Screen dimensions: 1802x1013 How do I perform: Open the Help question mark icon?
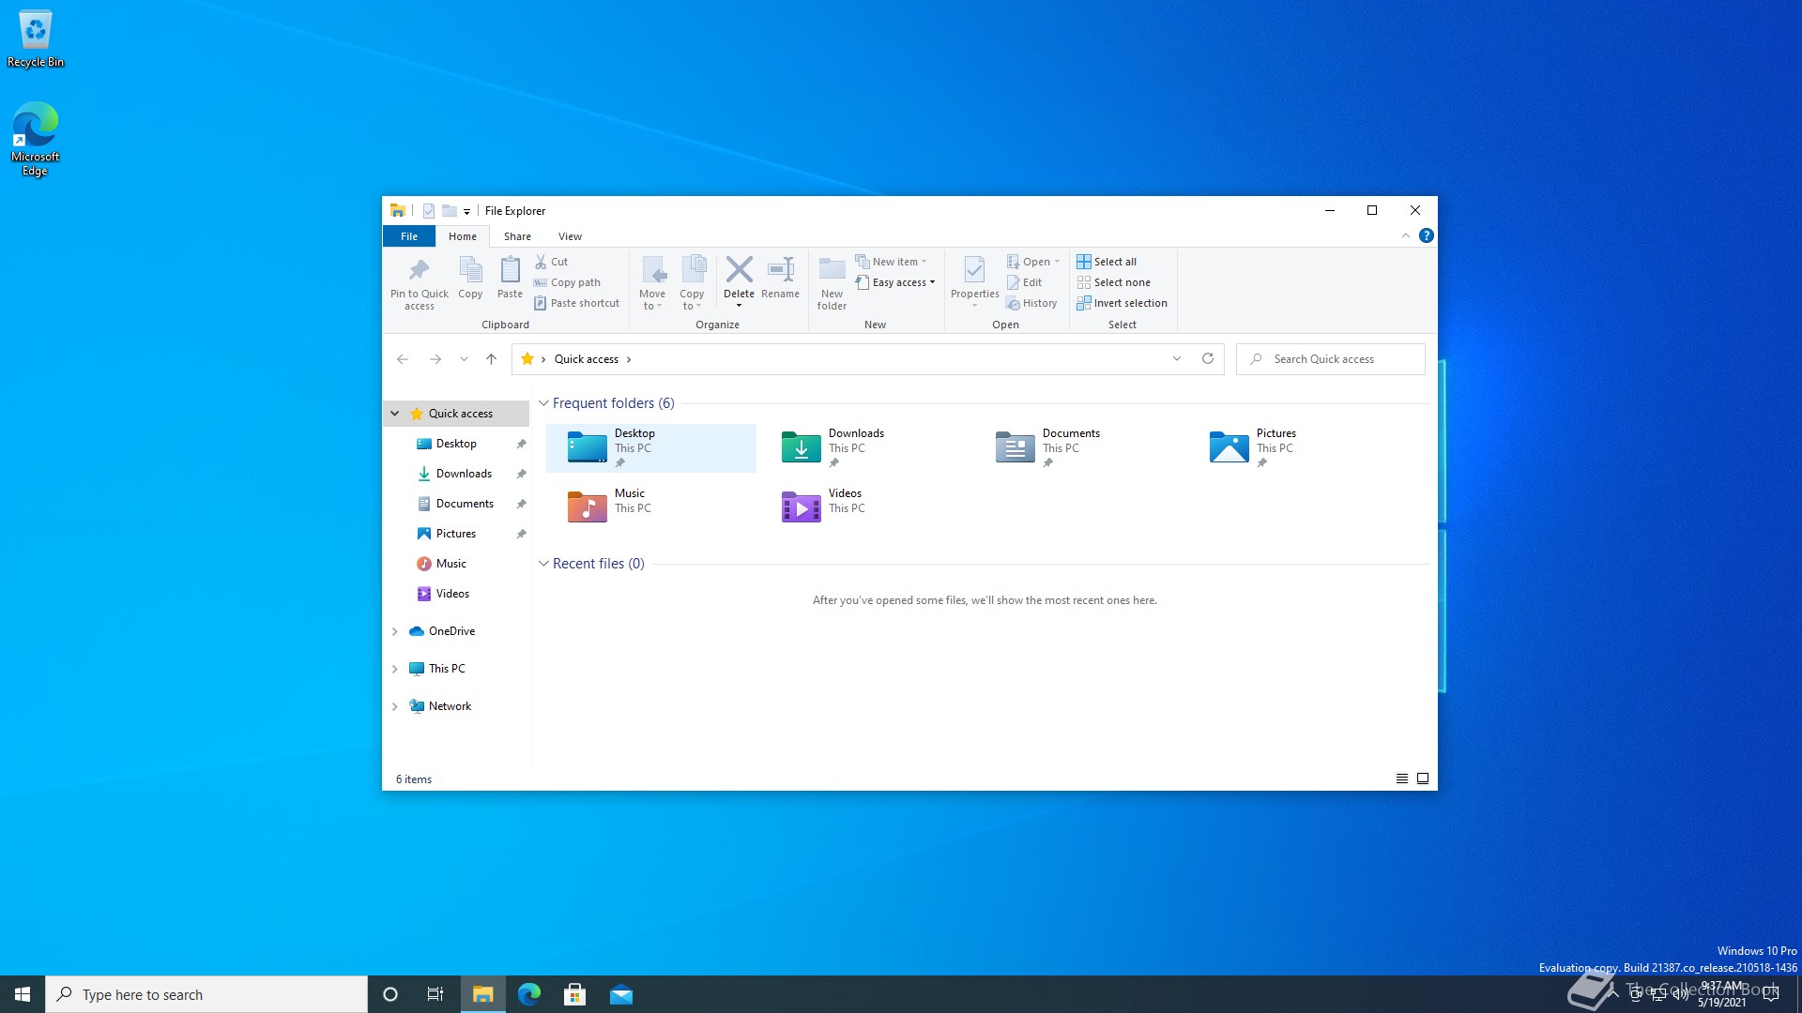1426,236
